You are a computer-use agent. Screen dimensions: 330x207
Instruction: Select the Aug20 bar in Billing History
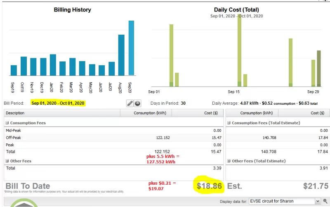coord(121,55)
